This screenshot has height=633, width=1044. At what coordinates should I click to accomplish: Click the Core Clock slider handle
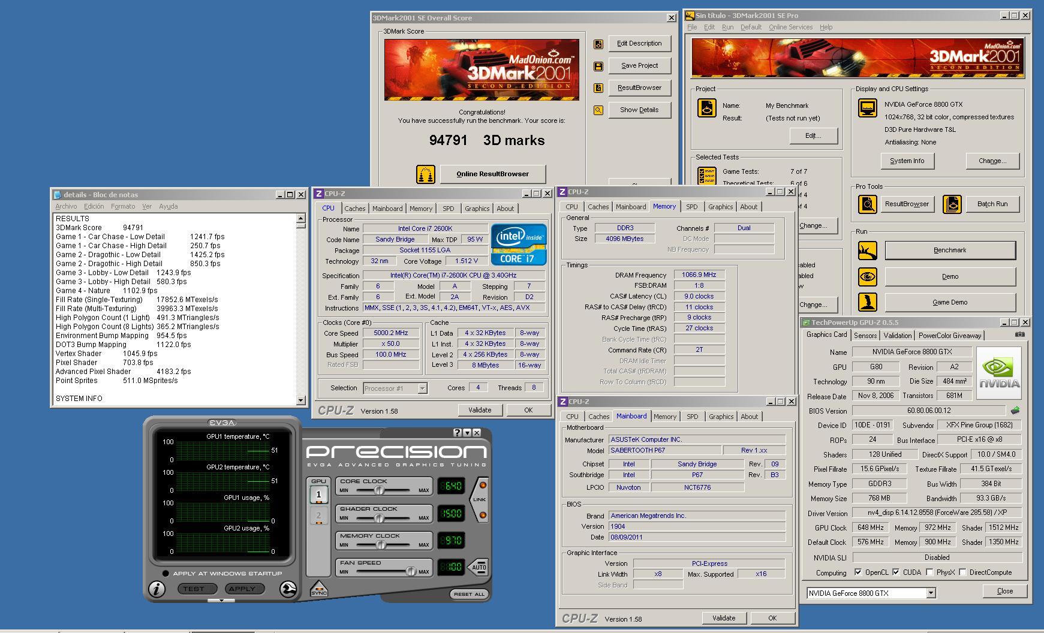pos(379,490)
